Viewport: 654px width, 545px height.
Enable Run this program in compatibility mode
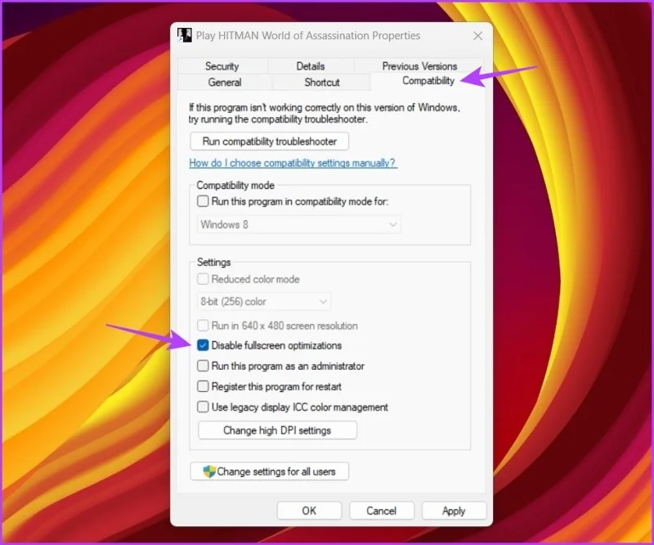pyautogui.click(x=203, y=201)
